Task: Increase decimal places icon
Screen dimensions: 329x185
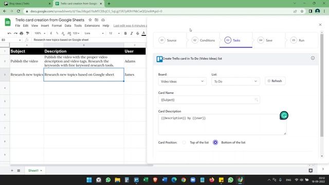Action: (x=69, y=33)
